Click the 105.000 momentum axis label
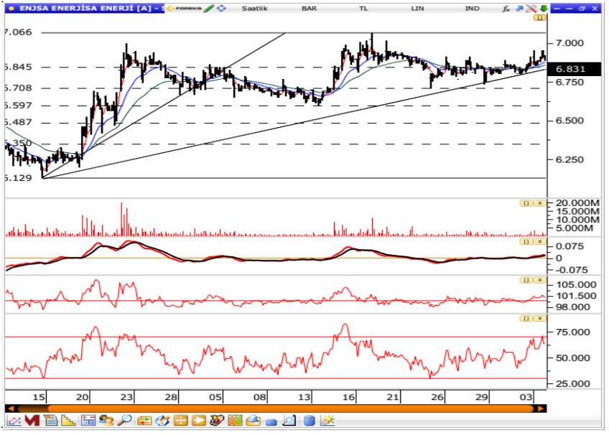This screenshot has width=609, height=433. (x=576, y=284)
